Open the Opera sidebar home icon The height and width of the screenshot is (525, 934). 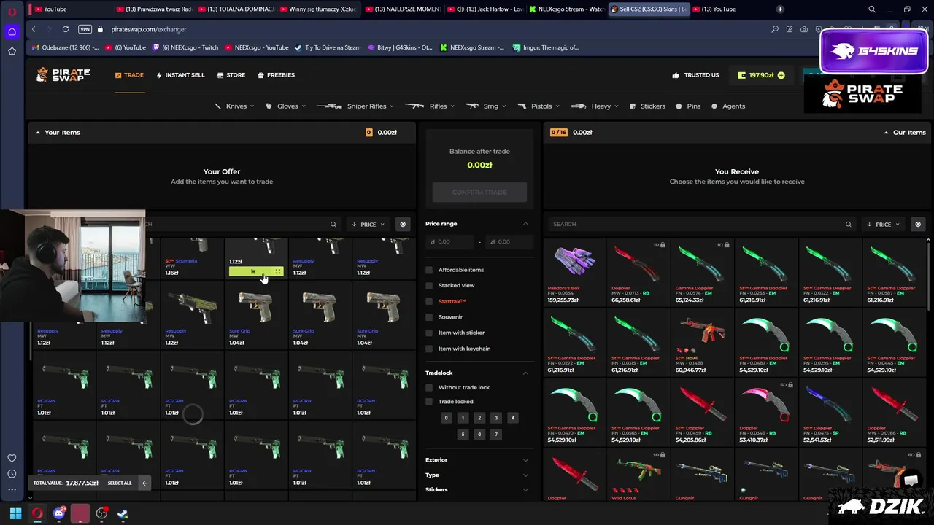[x=12, y=31]
